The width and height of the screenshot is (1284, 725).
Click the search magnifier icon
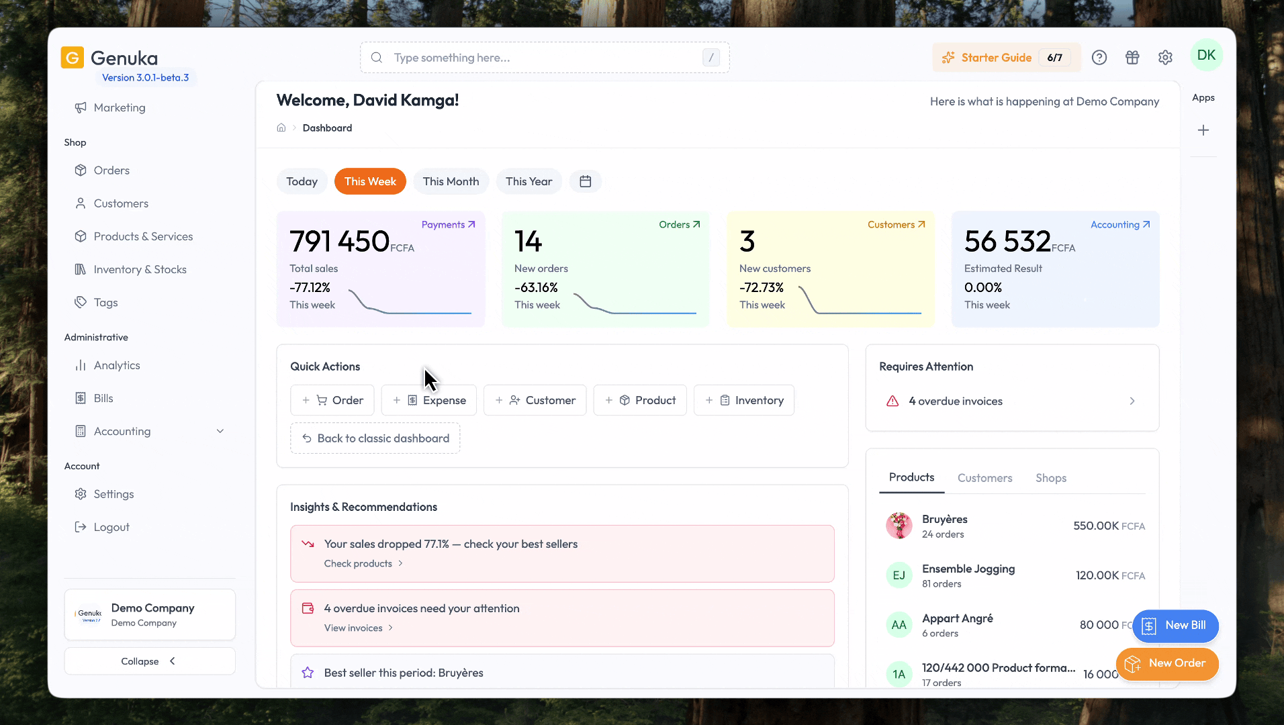(x=377, y=58)
